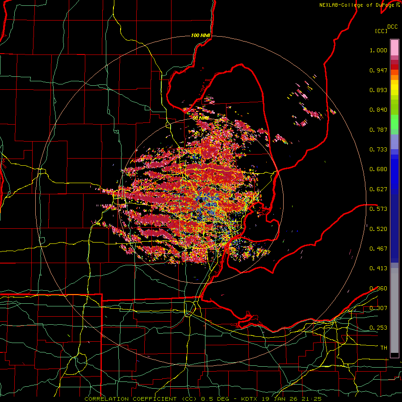This screenshot has width=402, height=402.
Task: Click the 0.733 scale value
Action: pos(378,150)
